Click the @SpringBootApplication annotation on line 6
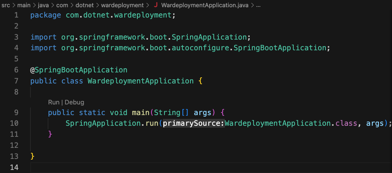Viewport: 392px width, 173px height. point(79,70)
